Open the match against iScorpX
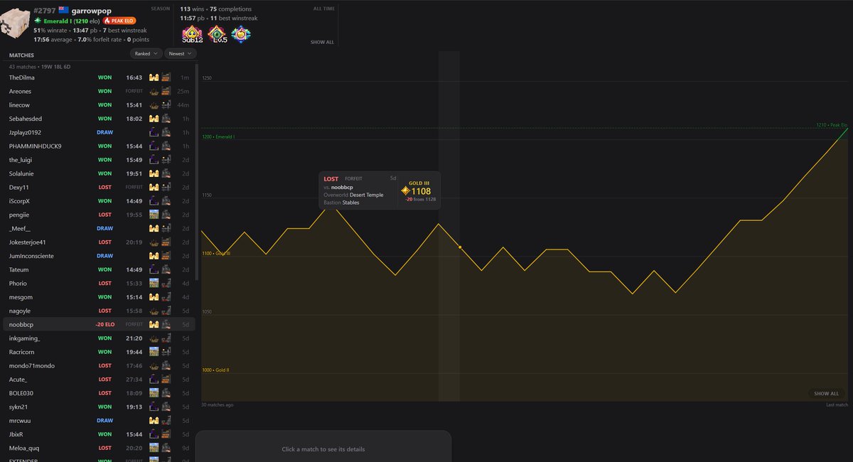853x462 pixels. 99,201
